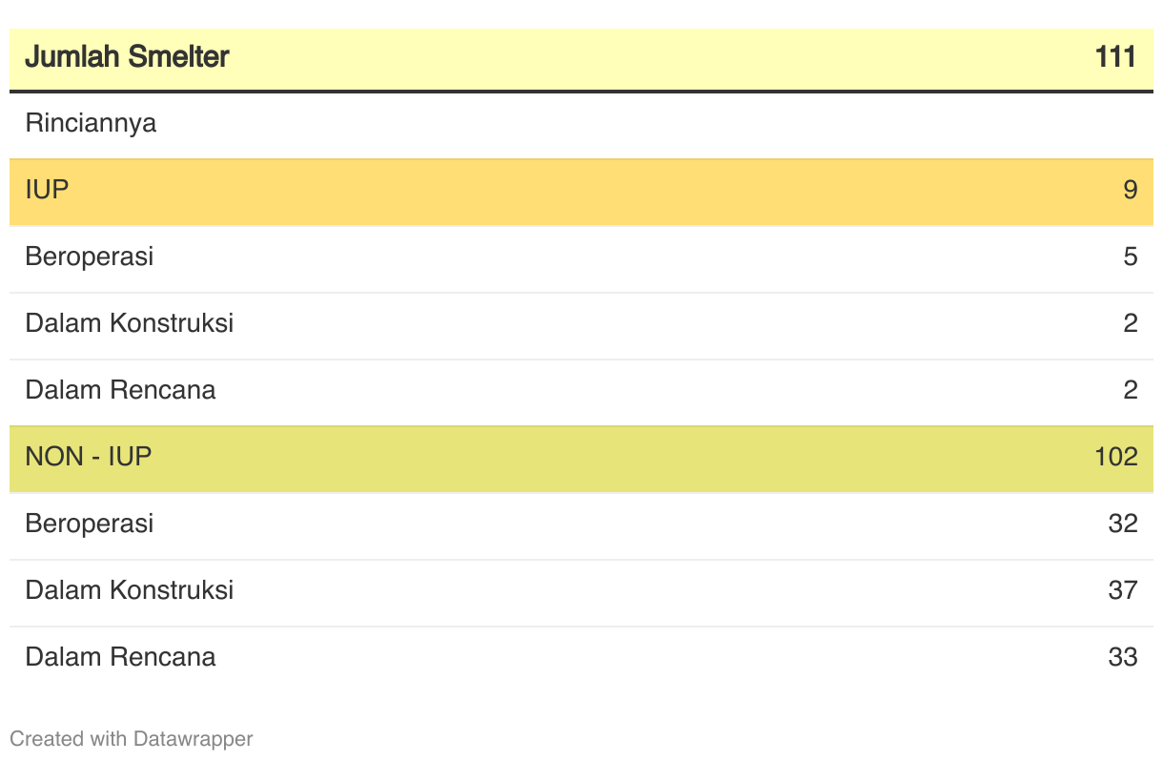The width and height of the screenshot is (1163, 761).
Task: Select Dalam Rencana under NON - IUP
Action: tap(120, 657)
